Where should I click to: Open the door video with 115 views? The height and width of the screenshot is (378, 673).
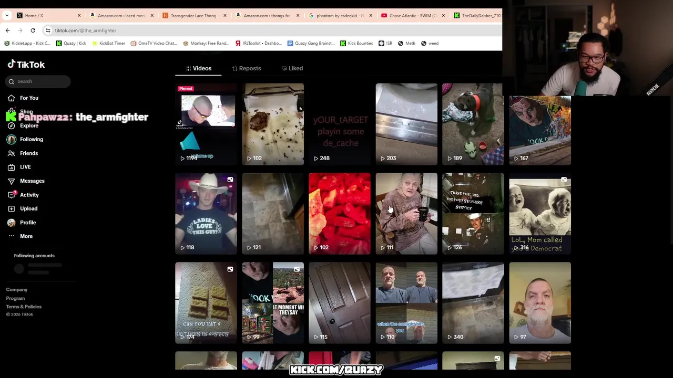tap(340, 303)
